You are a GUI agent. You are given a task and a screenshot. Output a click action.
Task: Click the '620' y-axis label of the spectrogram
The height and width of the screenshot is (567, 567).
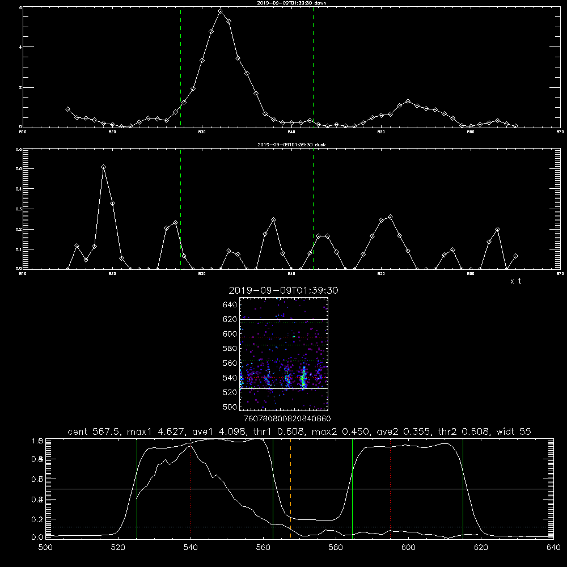coord(230,319)
